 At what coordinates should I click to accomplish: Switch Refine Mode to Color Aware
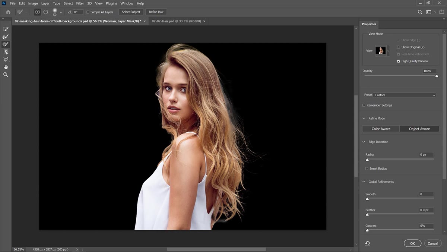(x=381, y=129)
